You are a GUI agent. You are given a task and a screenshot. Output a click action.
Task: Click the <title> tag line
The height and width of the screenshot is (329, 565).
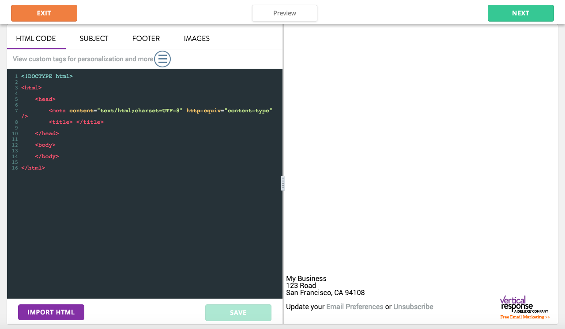76,122
